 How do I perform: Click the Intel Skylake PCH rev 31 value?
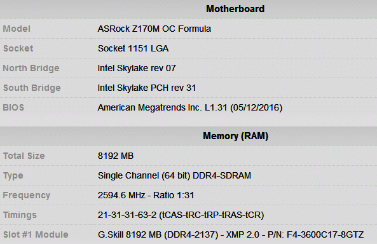(x=147, y=88)
